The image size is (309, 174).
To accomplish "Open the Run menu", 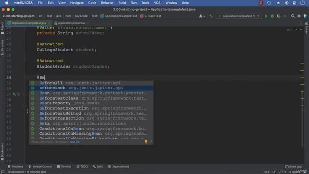I will pyautogui.click(x=134, y=3).
